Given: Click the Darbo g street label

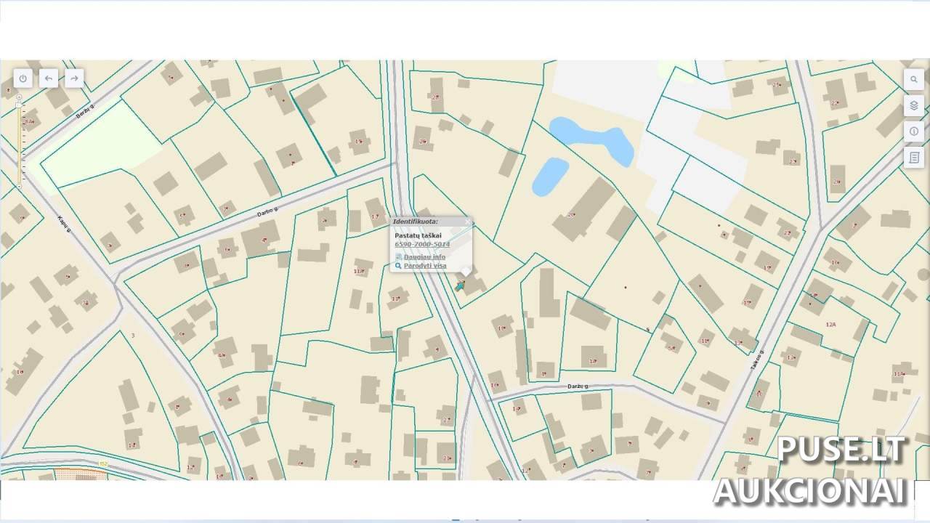Looking at the screenshot, I should pos(267,212).
